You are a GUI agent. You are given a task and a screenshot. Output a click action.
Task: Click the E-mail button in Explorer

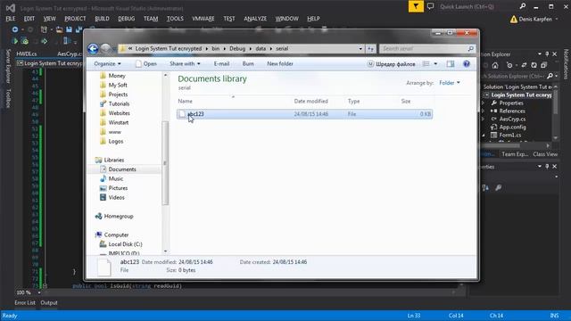click(x=221, y=63)
